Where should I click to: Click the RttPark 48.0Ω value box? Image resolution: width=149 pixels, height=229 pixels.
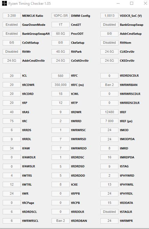61,52
